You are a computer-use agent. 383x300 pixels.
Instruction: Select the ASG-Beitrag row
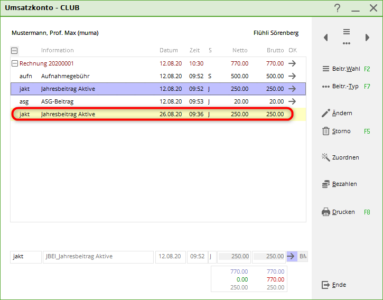(x=57, y=101)
